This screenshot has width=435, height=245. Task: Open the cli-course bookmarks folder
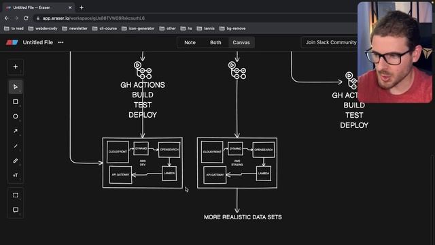pos(105,29)
